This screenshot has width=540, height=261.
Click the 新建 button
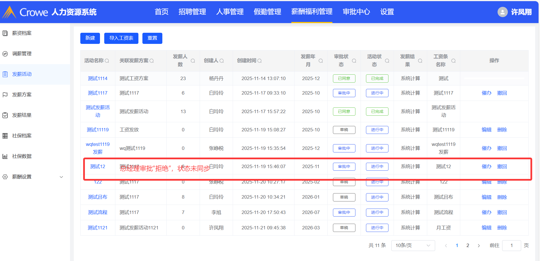[90, 38]
